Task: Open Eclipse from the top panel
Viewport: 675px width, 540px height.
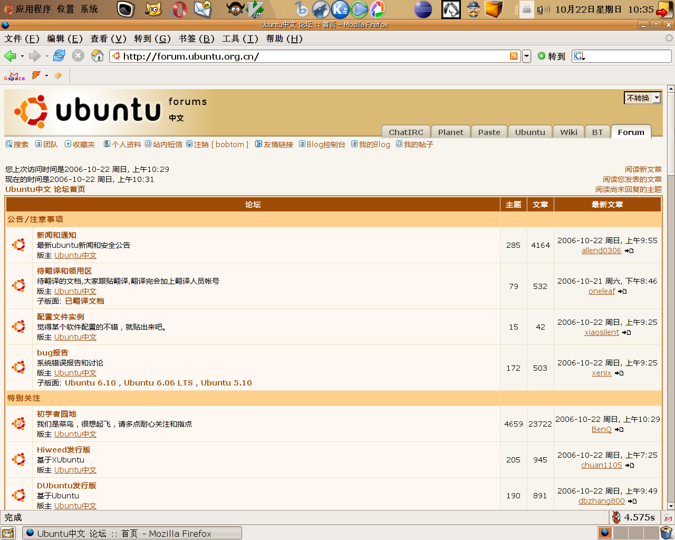Action: 423,9
